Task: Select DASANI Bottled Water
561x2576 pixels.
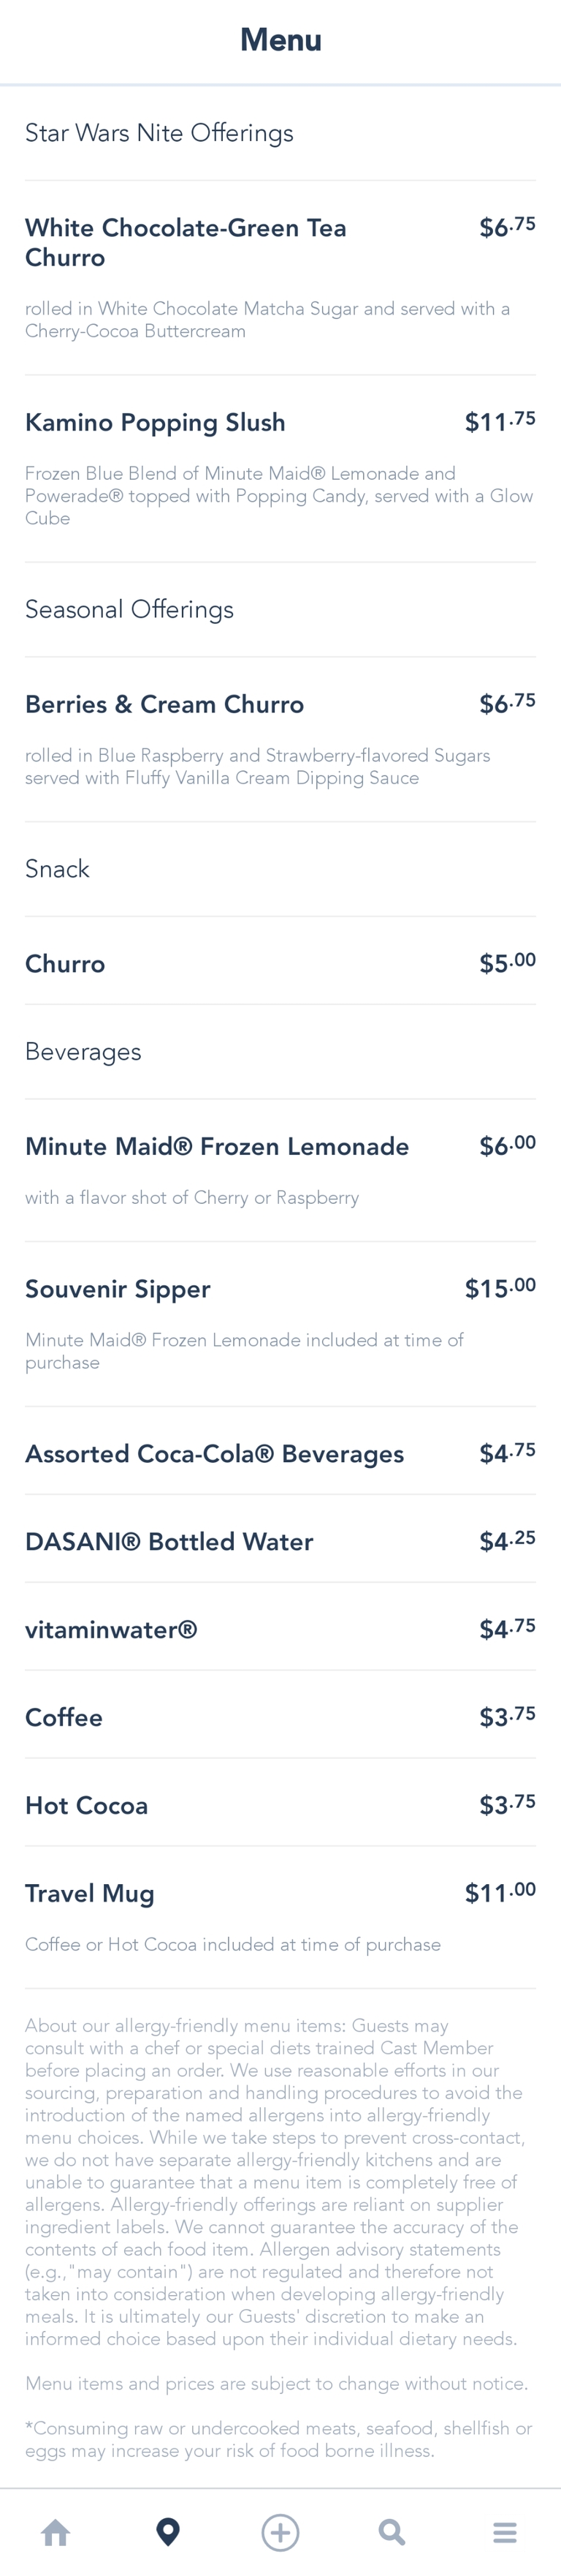Action: (169, 1542)
